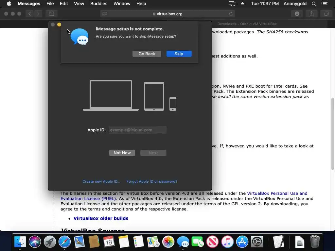Open the disk image file in Dock
Viewport: 335px width, 251px height.
coord(300,242)
